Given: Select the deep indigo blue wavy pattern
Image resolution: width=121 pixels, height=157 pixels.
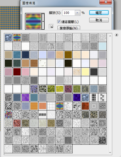Looking at the screenshot, I should (77, 97).
